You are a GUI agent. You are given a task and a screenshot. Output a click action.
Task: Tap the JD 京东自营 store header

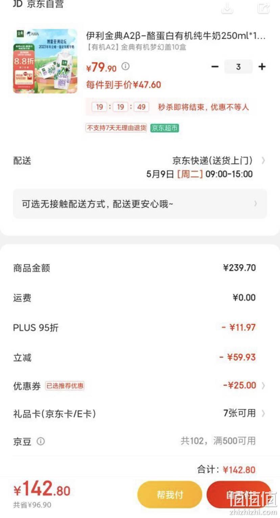pyautogui.click(x=38, y=4)
